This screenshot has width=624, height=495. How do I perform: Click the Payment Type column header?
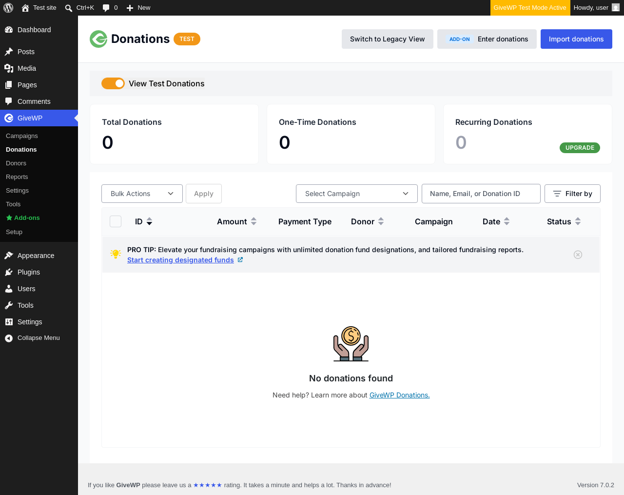[305, 221]
